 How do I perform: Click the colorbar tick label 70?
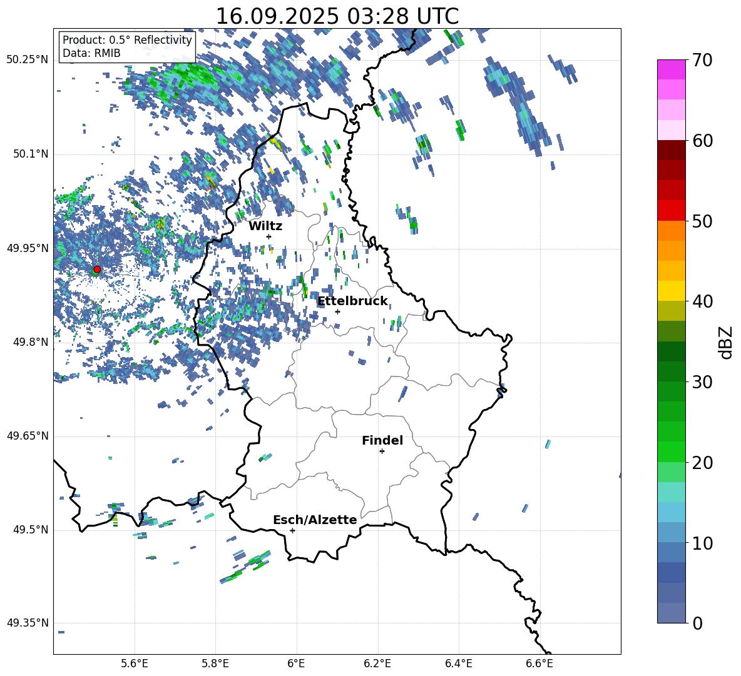click(703, 61)
